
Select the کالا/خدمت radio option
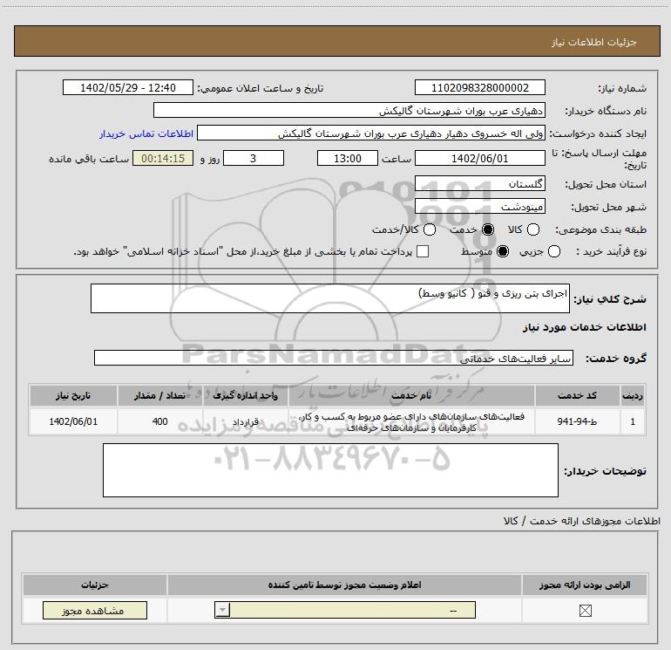pos(430,230)
